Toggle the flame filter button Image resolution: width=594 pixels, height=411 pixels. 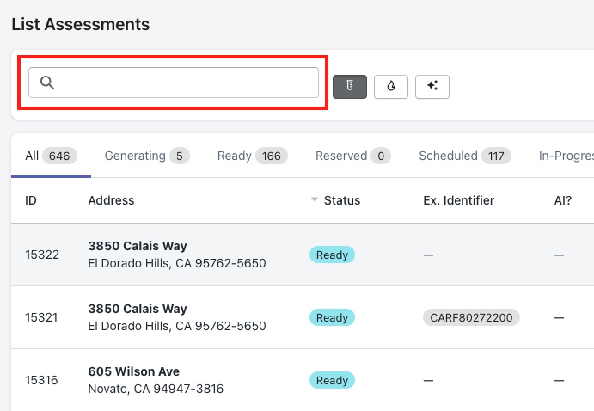coord(391,87)
